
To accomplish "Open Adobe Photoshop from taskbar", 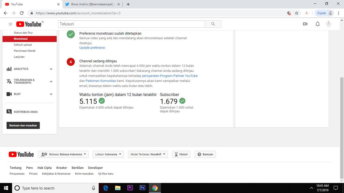I will click(x=142, y=188).
